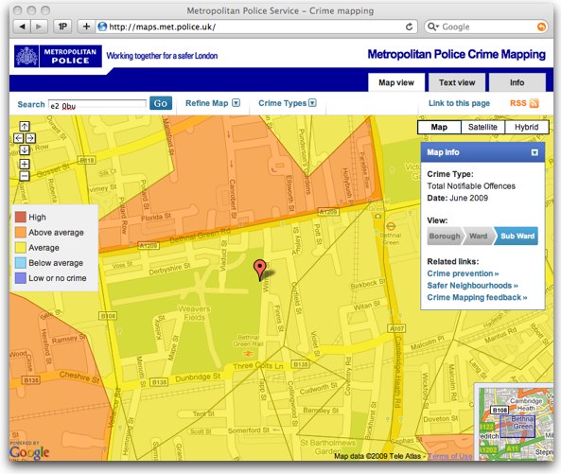Zoom in the map with plus control
The image size is (561, 474).
[25, 165]
